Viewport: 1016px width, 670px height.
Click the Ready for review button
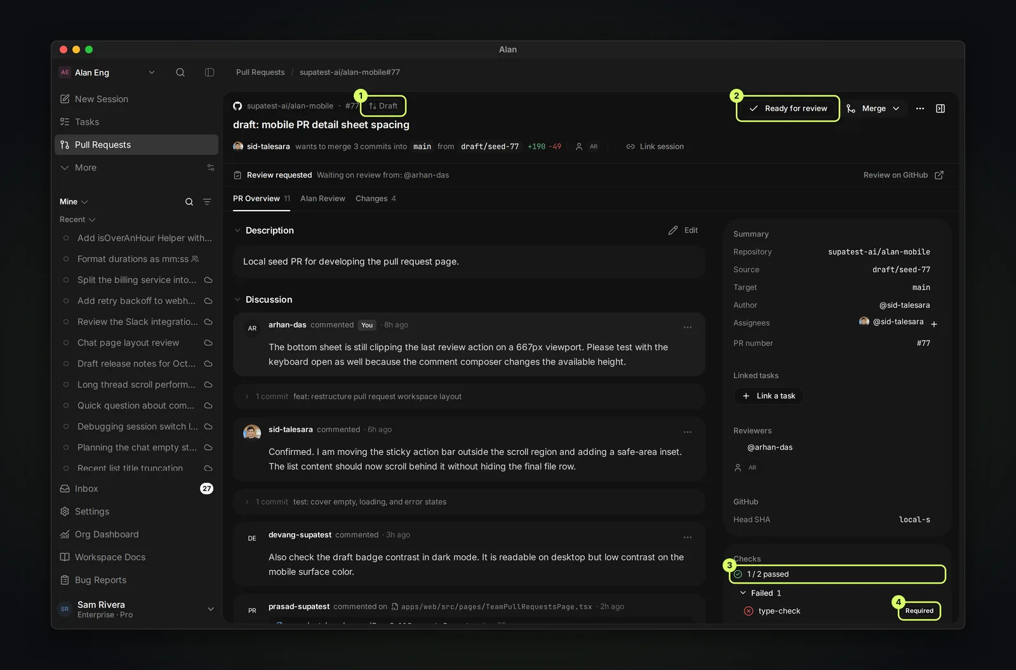(x=788, y=108)
